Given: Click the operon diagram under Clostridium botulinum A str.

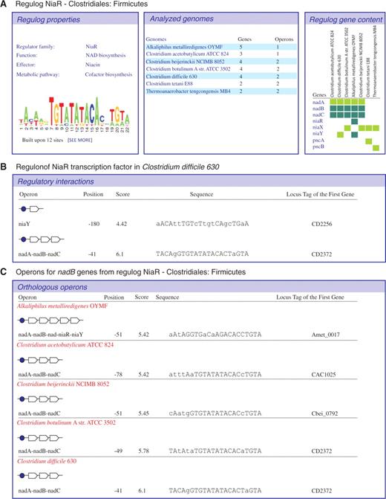Looking at the screenshot, I should [x=40, y=438].
